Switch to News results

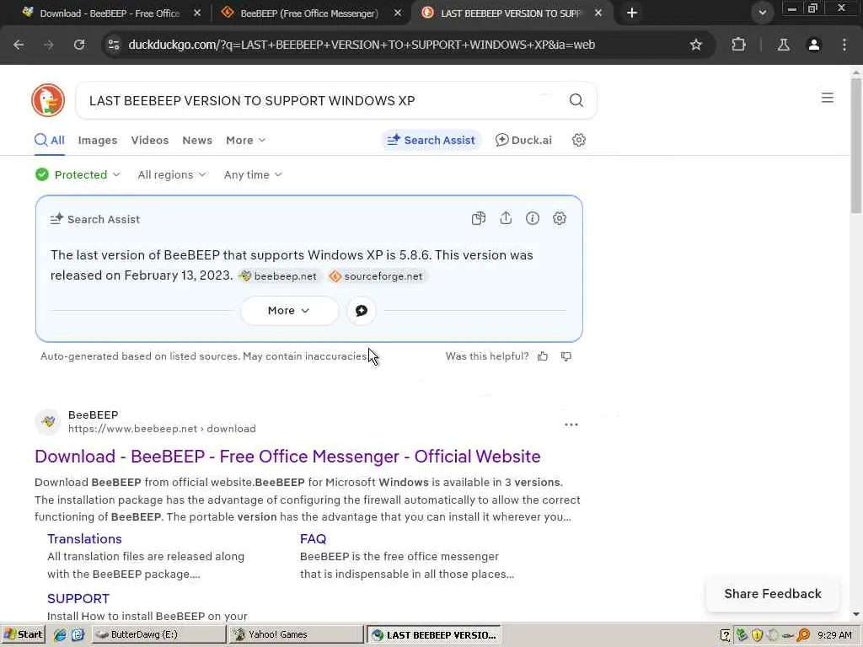pos(197,141)
